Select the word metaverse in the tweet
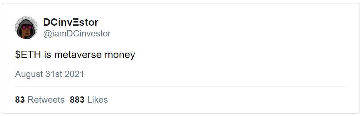 [x=78, y=55]
